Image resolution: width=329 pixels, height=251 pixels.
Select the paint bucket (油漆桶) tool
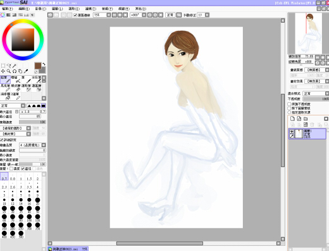[5, 96]
